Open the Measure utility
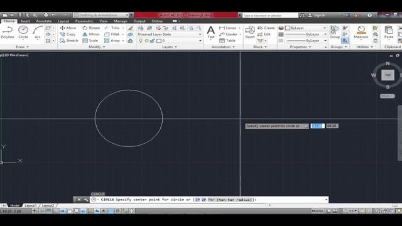 [361, 32]
